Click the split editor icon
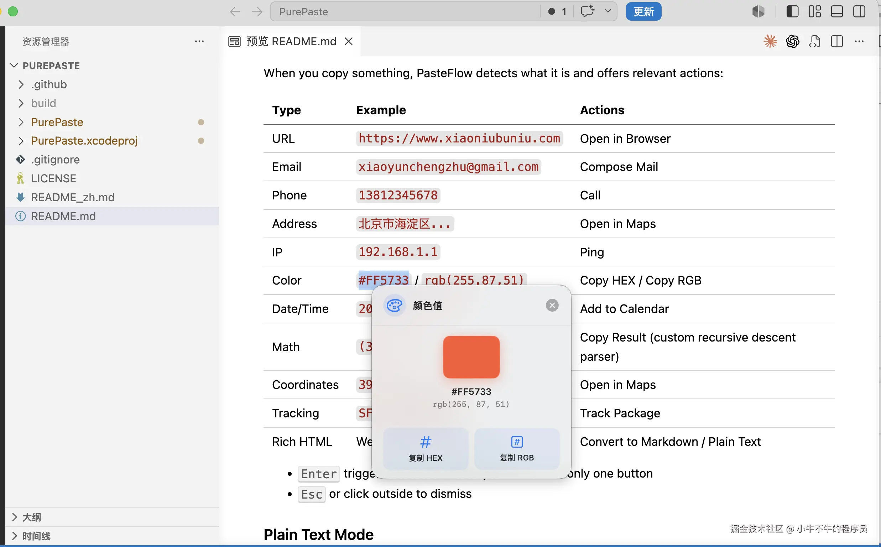The height and width of the screenshot is (547, 881). click(837, 41)
